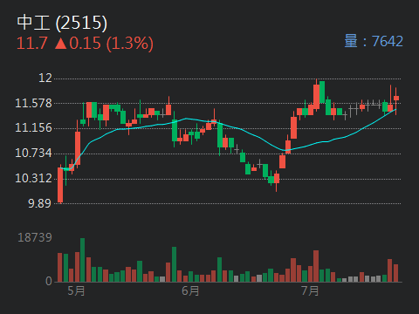The height and width of the screenshot is (314, 419).
Task: Click the 5月 date axis label
Action: tap(76, 290)
